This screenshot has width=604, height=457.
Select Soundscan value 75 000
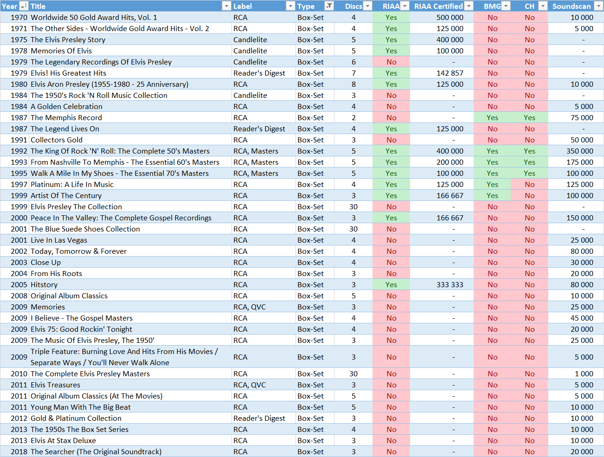click(x=576, y=117)
